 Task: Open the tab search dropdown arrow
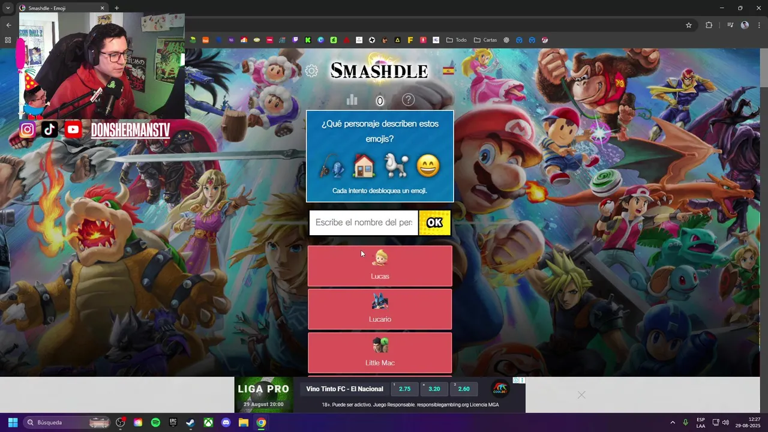[8, 8]
